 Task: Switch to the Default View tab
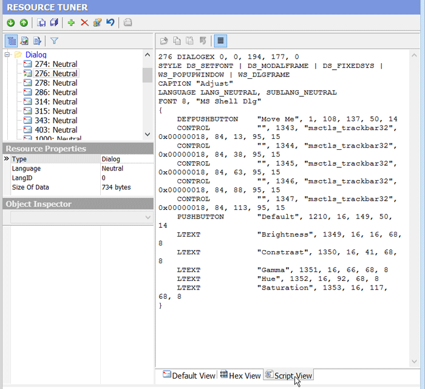pos(189,376)
